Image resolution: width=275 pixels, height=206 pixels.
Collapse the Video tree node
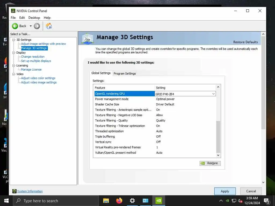click(13, 74)
